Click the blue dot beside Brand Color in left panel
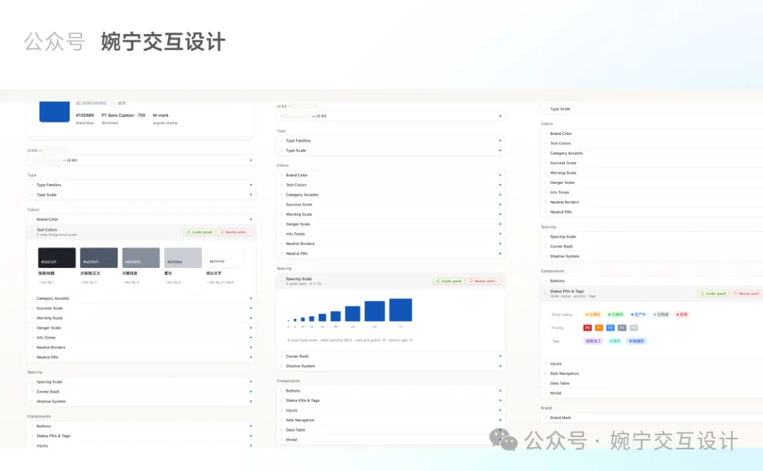Viewport: 763px width, 471px height. [x=251, y=219]
